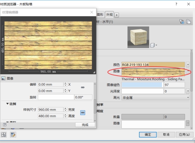Click the texture preview resize corner handle

(94, 72)
